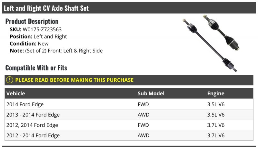Image resolution: width=258 pixels, height=149 pixels.
Task: Click the SKU number W0175-Z723563
Action: pos(42,29)
